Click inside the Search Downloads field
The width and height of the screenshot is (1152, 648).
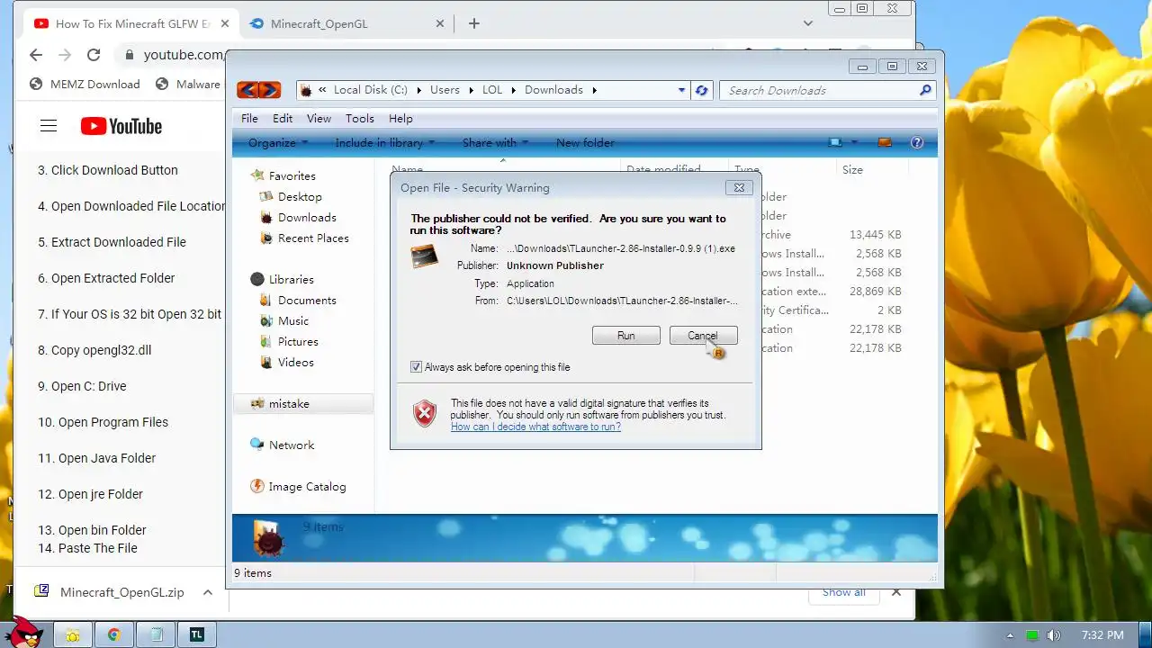pyautogui.click(x=819, y=90)
